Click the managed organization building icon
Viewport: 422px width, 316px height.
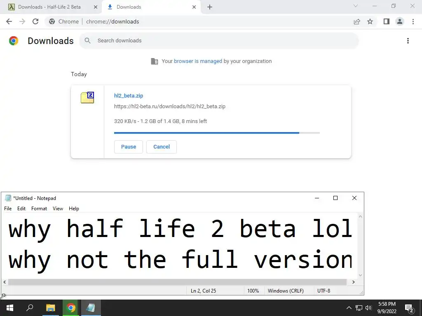(155, 61)
